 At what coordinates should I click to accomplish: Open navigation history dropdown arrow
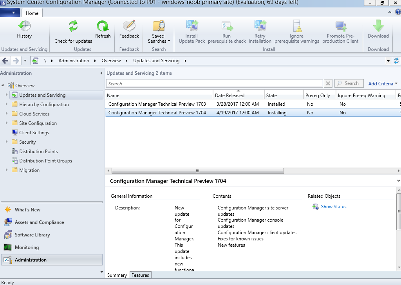[x=25, y=61]
